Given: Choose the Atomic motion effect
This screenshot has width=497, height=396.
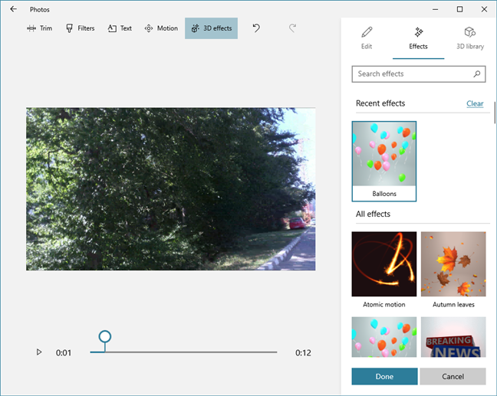Looking at the screenshot, I should (x=384, y=270).
